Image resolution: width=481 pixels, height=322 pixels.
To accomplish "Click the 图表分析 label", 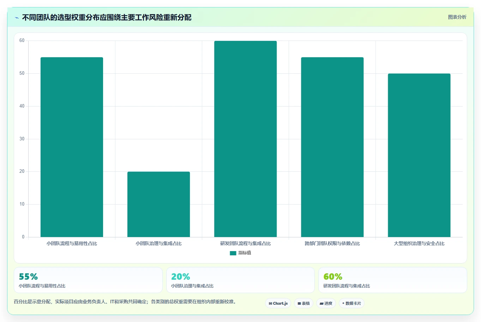I will (457, 17).
